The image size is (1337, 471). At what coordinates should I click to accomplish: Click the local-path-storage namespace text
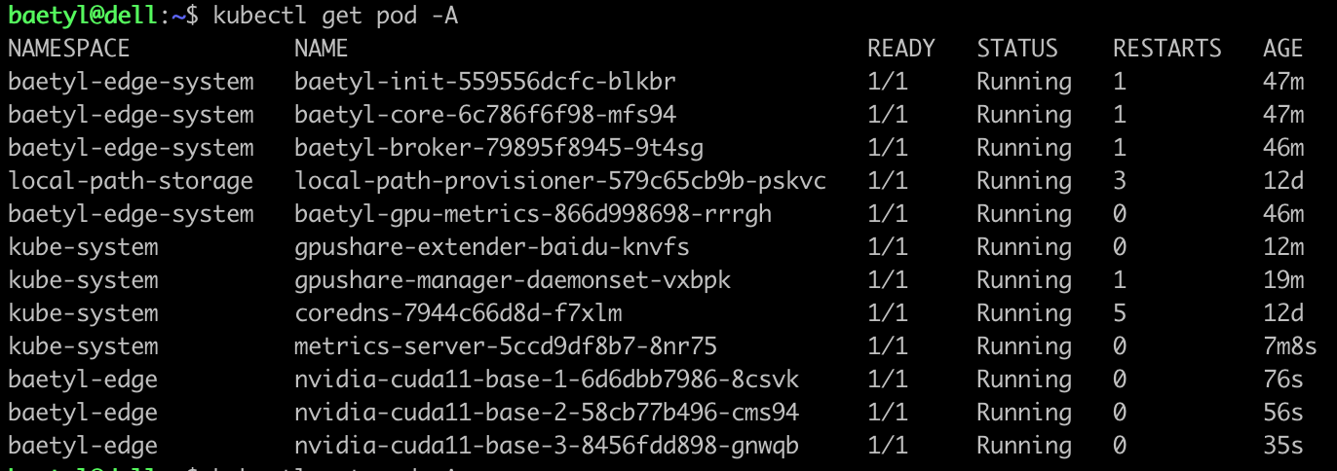[131, 181]
